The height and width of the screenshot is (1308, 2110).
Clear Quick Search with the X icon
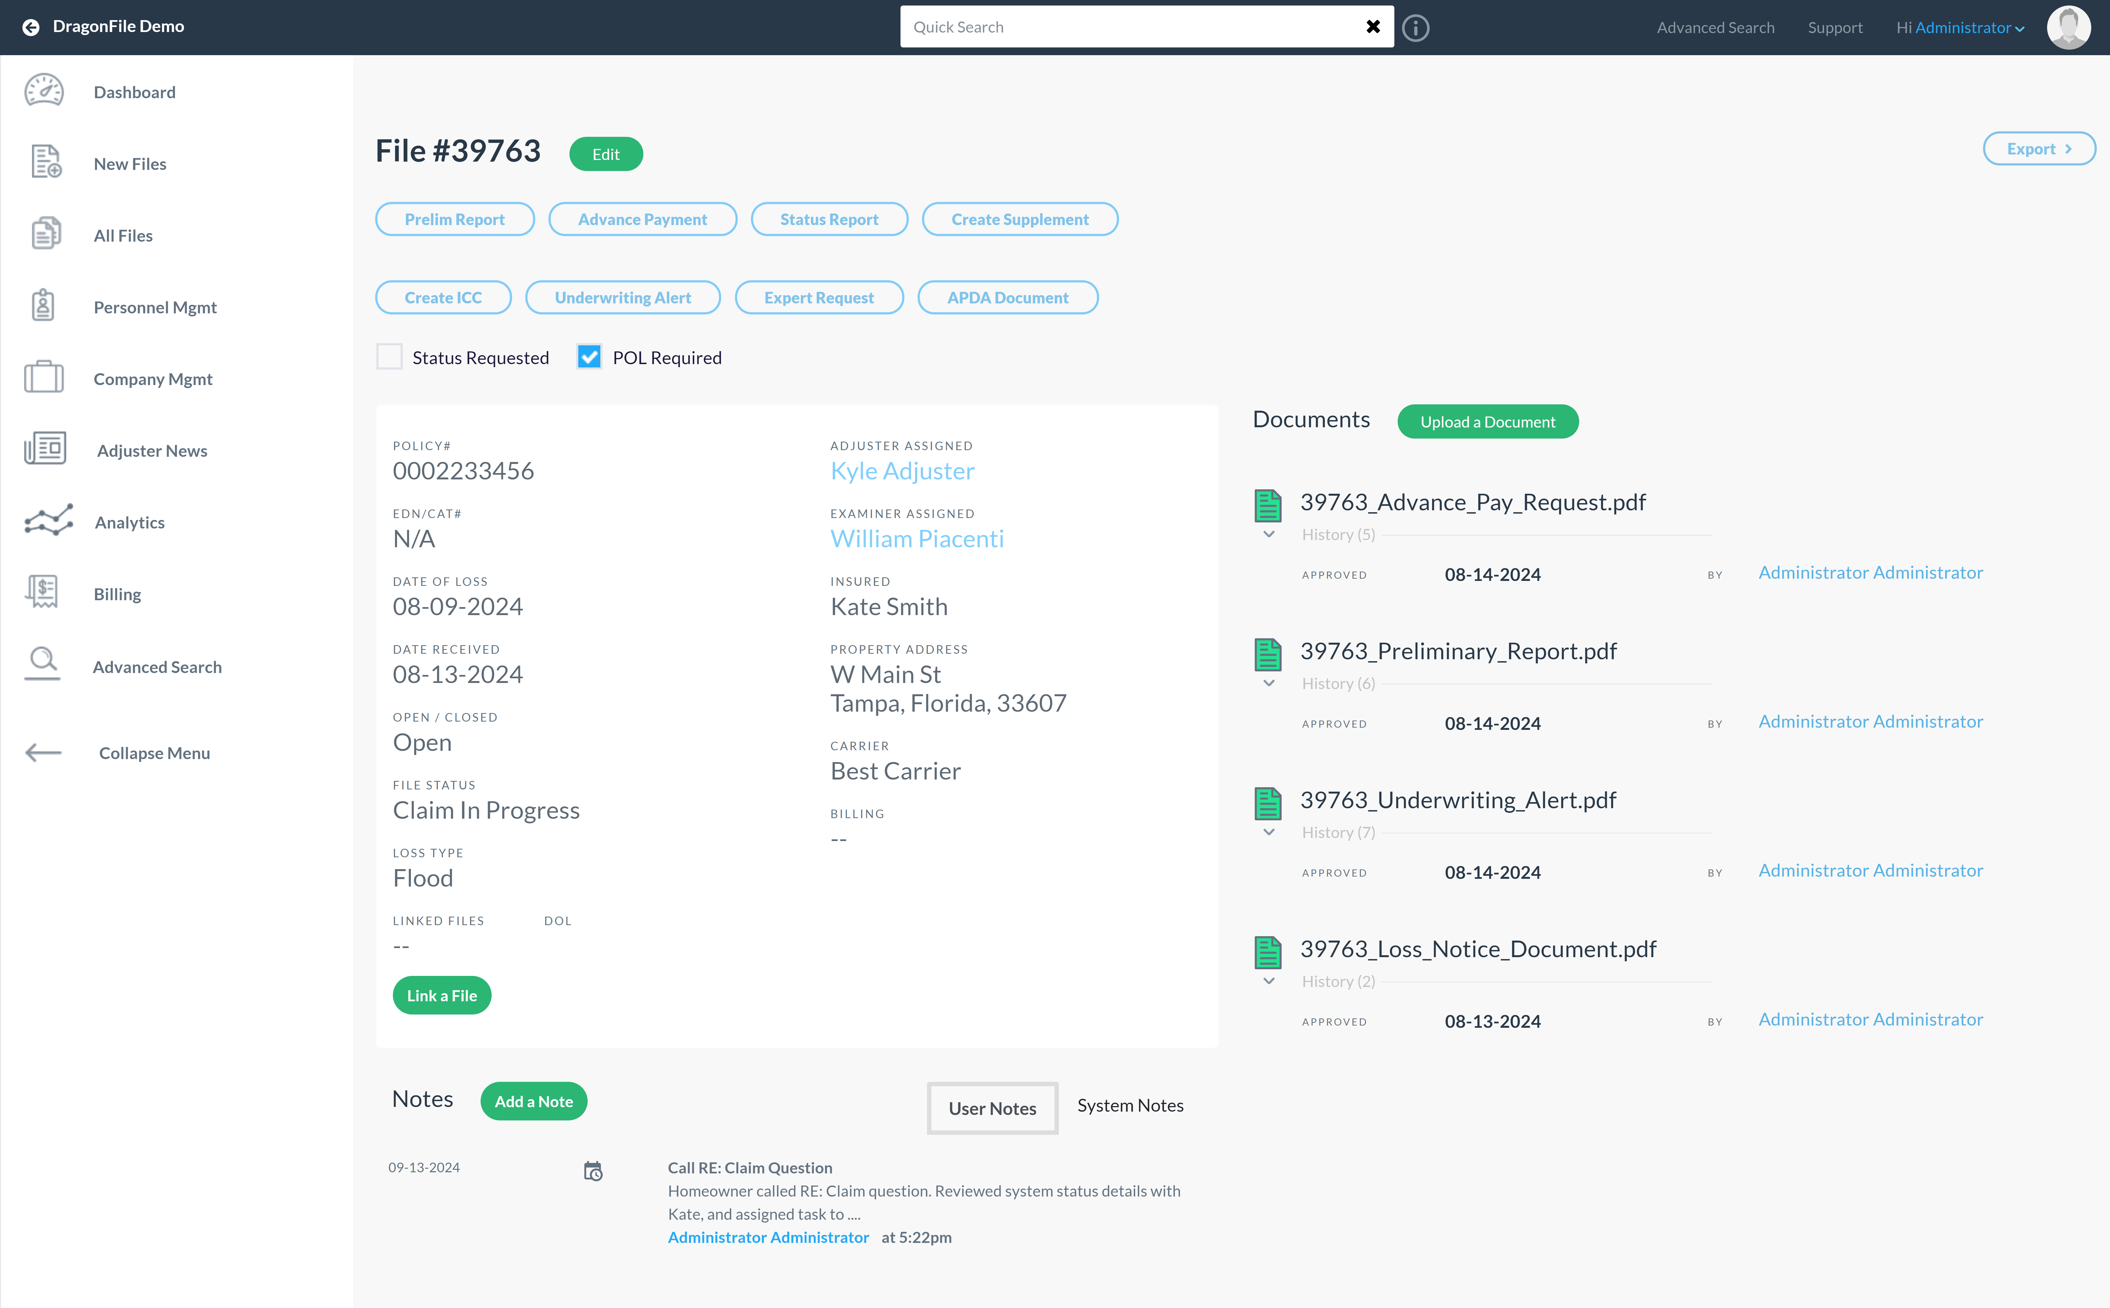(1373, 27)
